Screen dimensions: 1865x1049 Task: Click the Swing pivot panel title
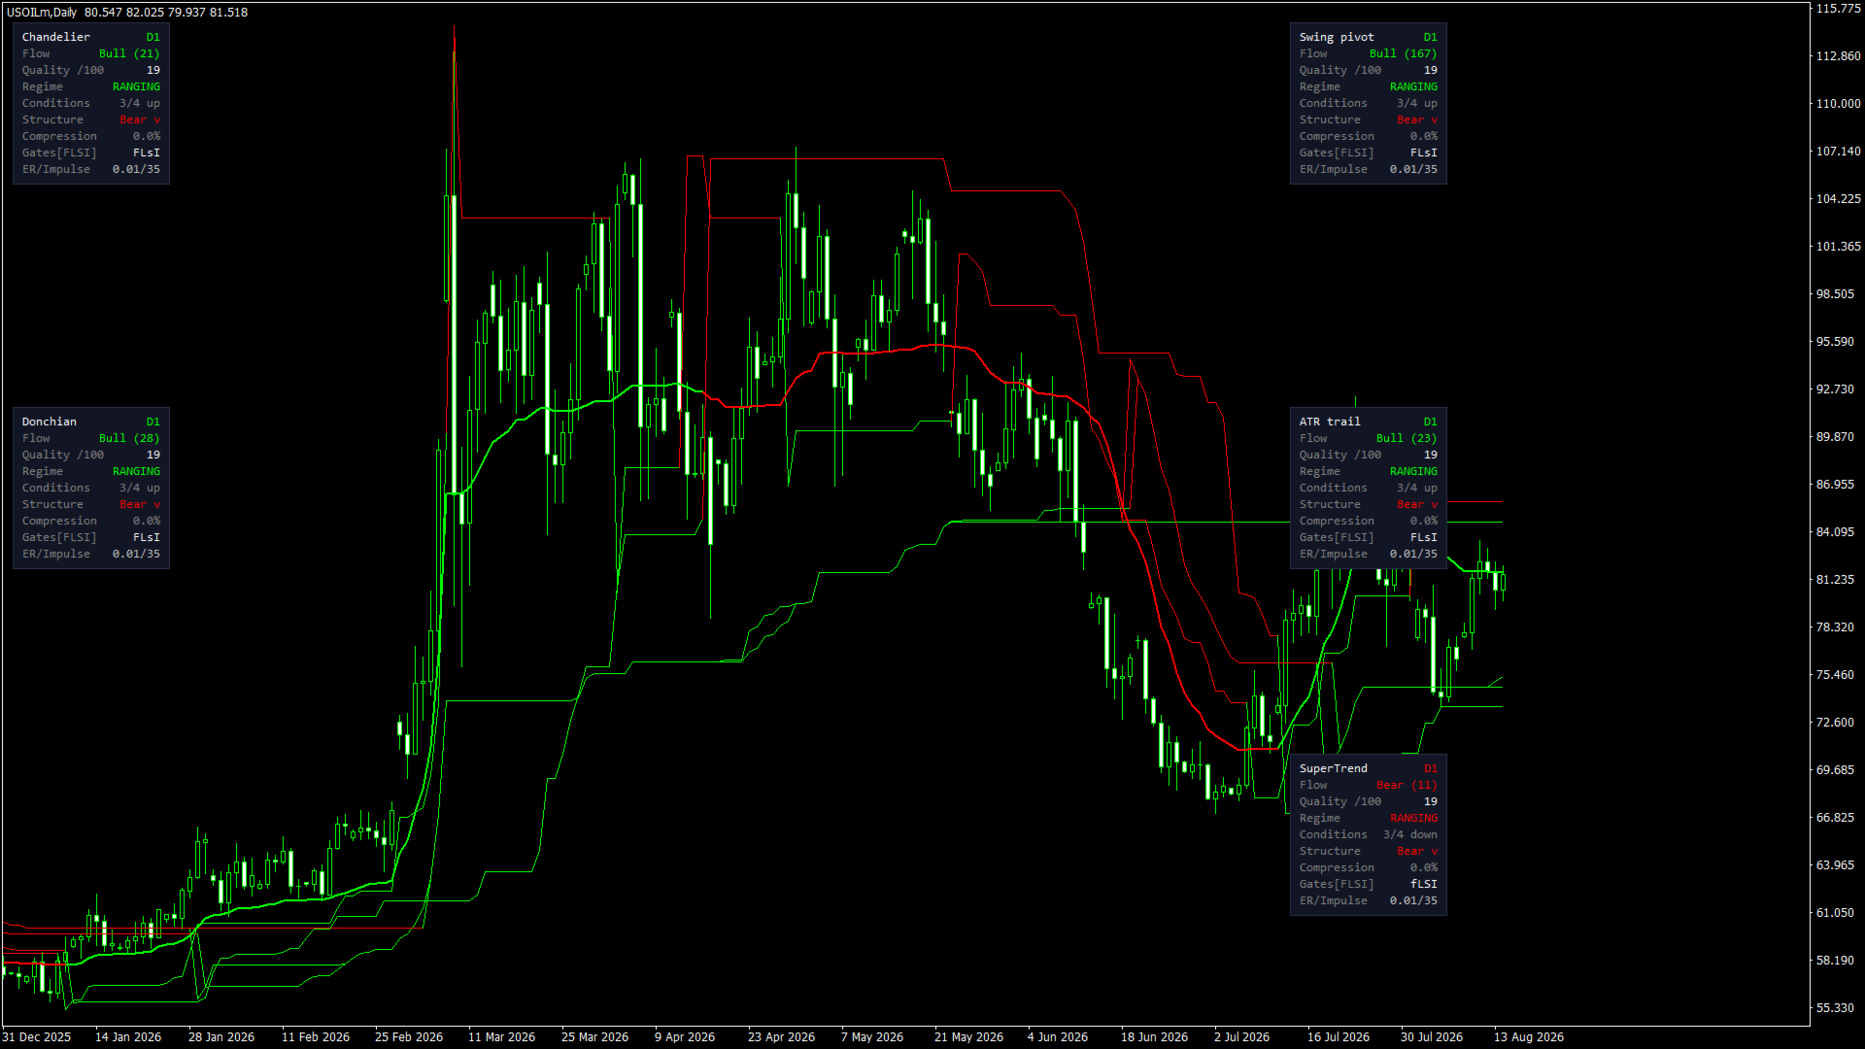[x=1337, y=37]
